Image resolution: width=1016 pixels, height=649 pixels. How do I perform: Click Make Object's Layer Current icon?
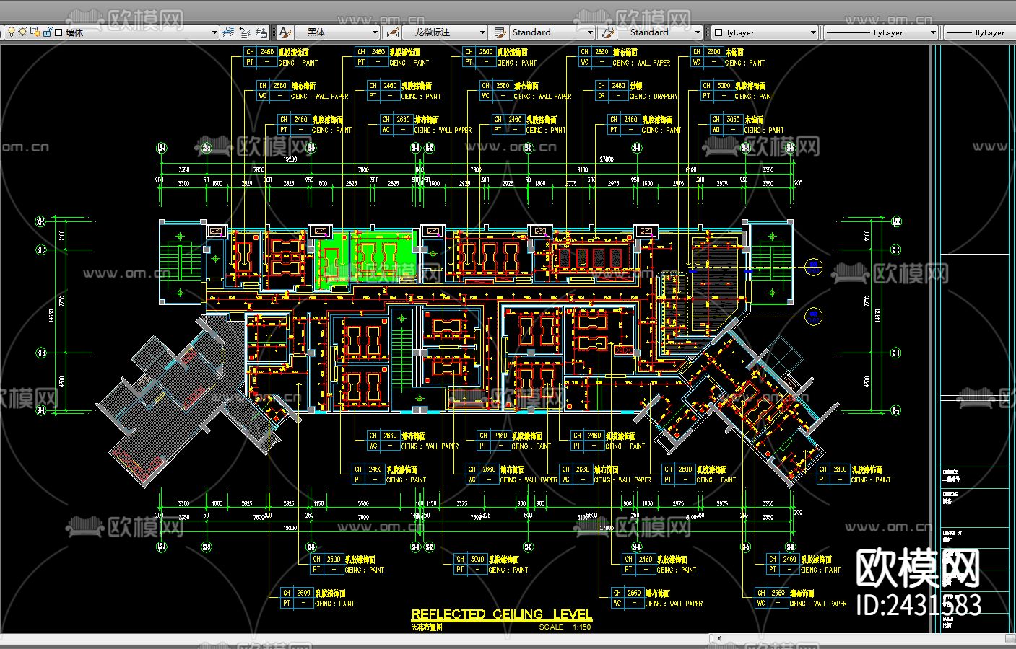pos(228,32)
